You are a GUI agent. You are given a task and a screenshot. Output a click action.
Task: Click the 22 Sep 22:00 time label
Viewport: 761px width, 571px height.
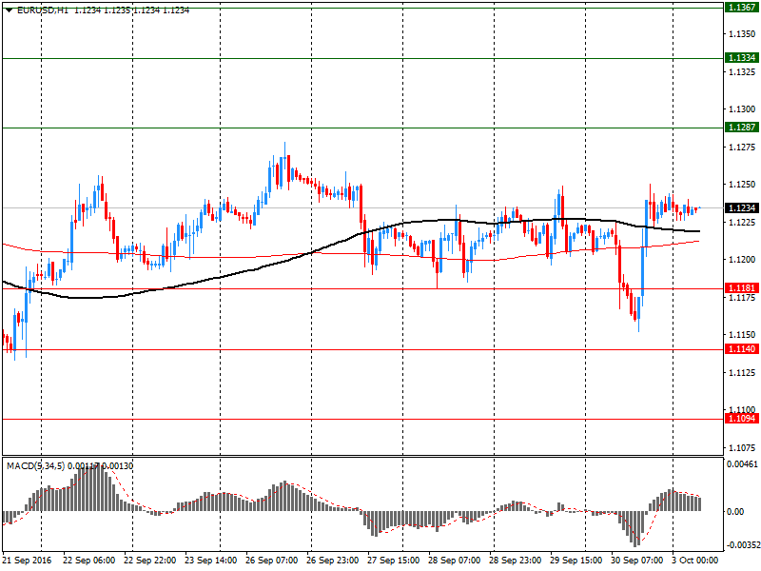[150, 561]
